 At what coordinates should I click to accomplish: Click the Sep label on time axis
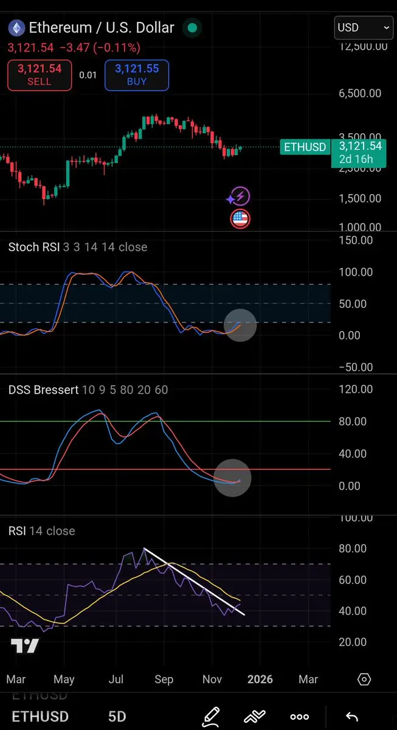[164, 680]
